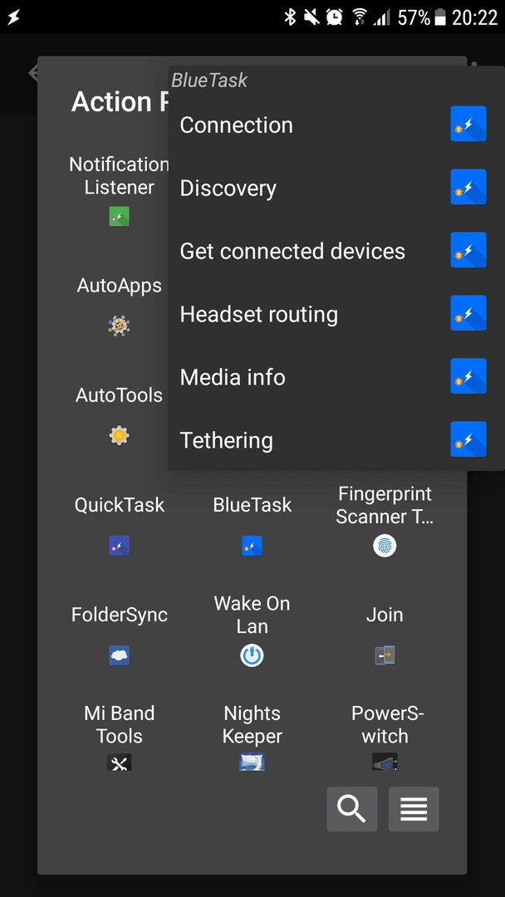The height and width of the screenshot is (897, 505).
Task: Open the Fingerprint Scanner Tools icon
Action: point(385,546)
